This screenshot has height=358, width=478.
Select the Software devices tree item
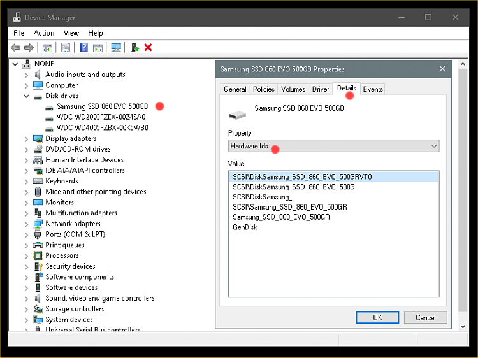tap(71, 288)
